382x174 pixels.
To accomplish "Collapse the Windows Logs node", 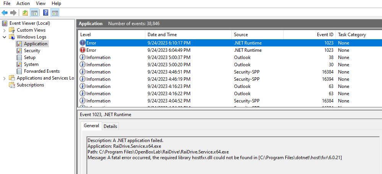I will tap(5, 37).
